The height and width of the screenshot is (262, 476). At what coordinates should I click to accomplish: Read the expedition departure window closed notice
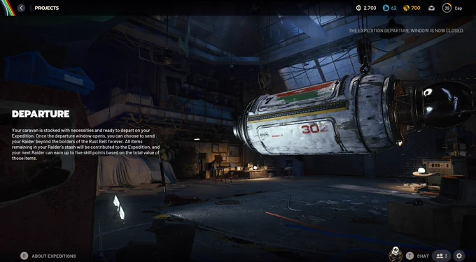click(406, 31)
